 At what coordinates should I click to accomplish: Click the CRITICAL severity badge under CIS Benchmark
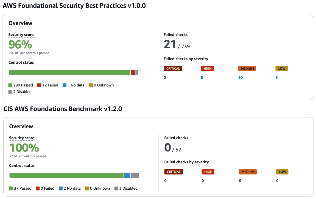tap(173, 172)
